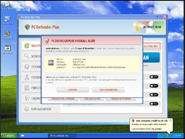
Task: Click the title bar application icon
Action: [x=19, y=17]
